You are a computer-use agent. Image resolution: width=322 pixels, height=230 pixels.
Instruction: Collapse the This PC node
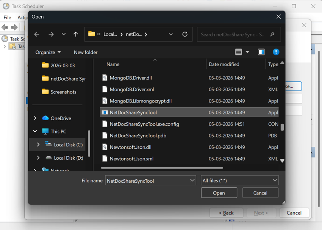pyautogui.click(x=35, y=131)
